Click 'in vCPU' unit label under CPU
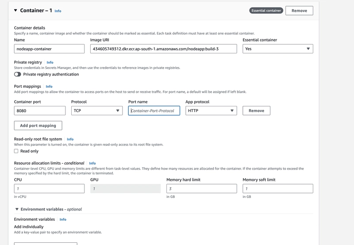Image resolution: width=354 pixels, height=245 pixels. pyautogui.click(x=20, y=196)
